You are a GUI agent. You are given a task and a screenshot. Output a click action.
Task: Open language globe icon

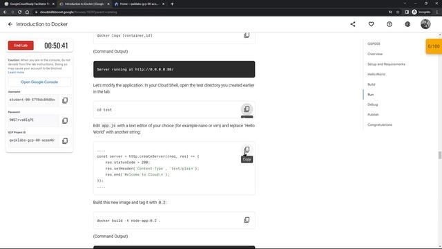point(407,24)
